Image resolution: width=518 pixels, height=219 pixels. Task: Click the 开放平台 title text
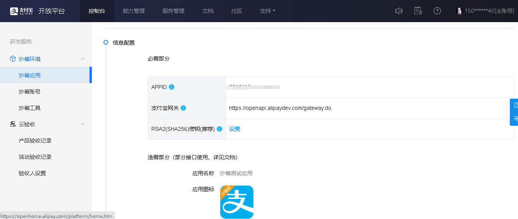pyautogui.click(x=51, y=11)
